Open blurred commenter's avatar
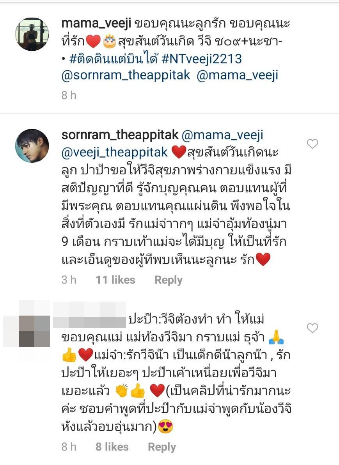 coord(27,323)
